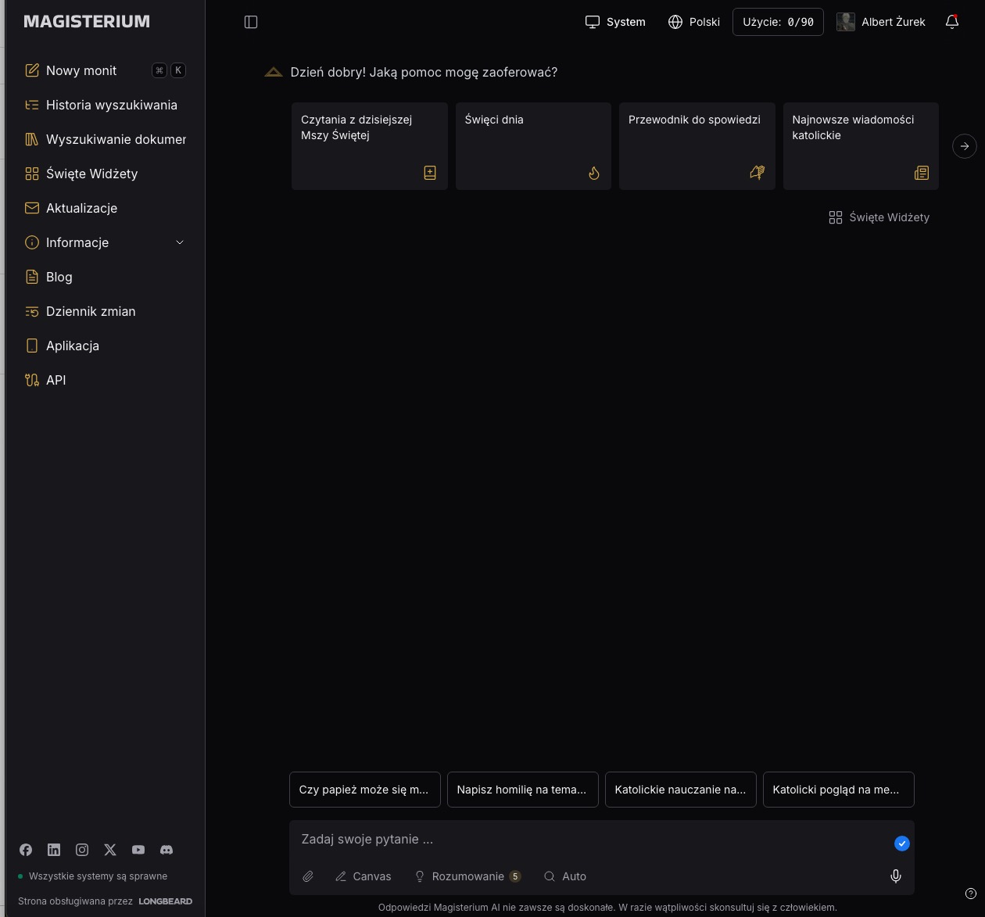Toggle Rozumowanie reasoning mode
The image size is (985, 917).
467,876
